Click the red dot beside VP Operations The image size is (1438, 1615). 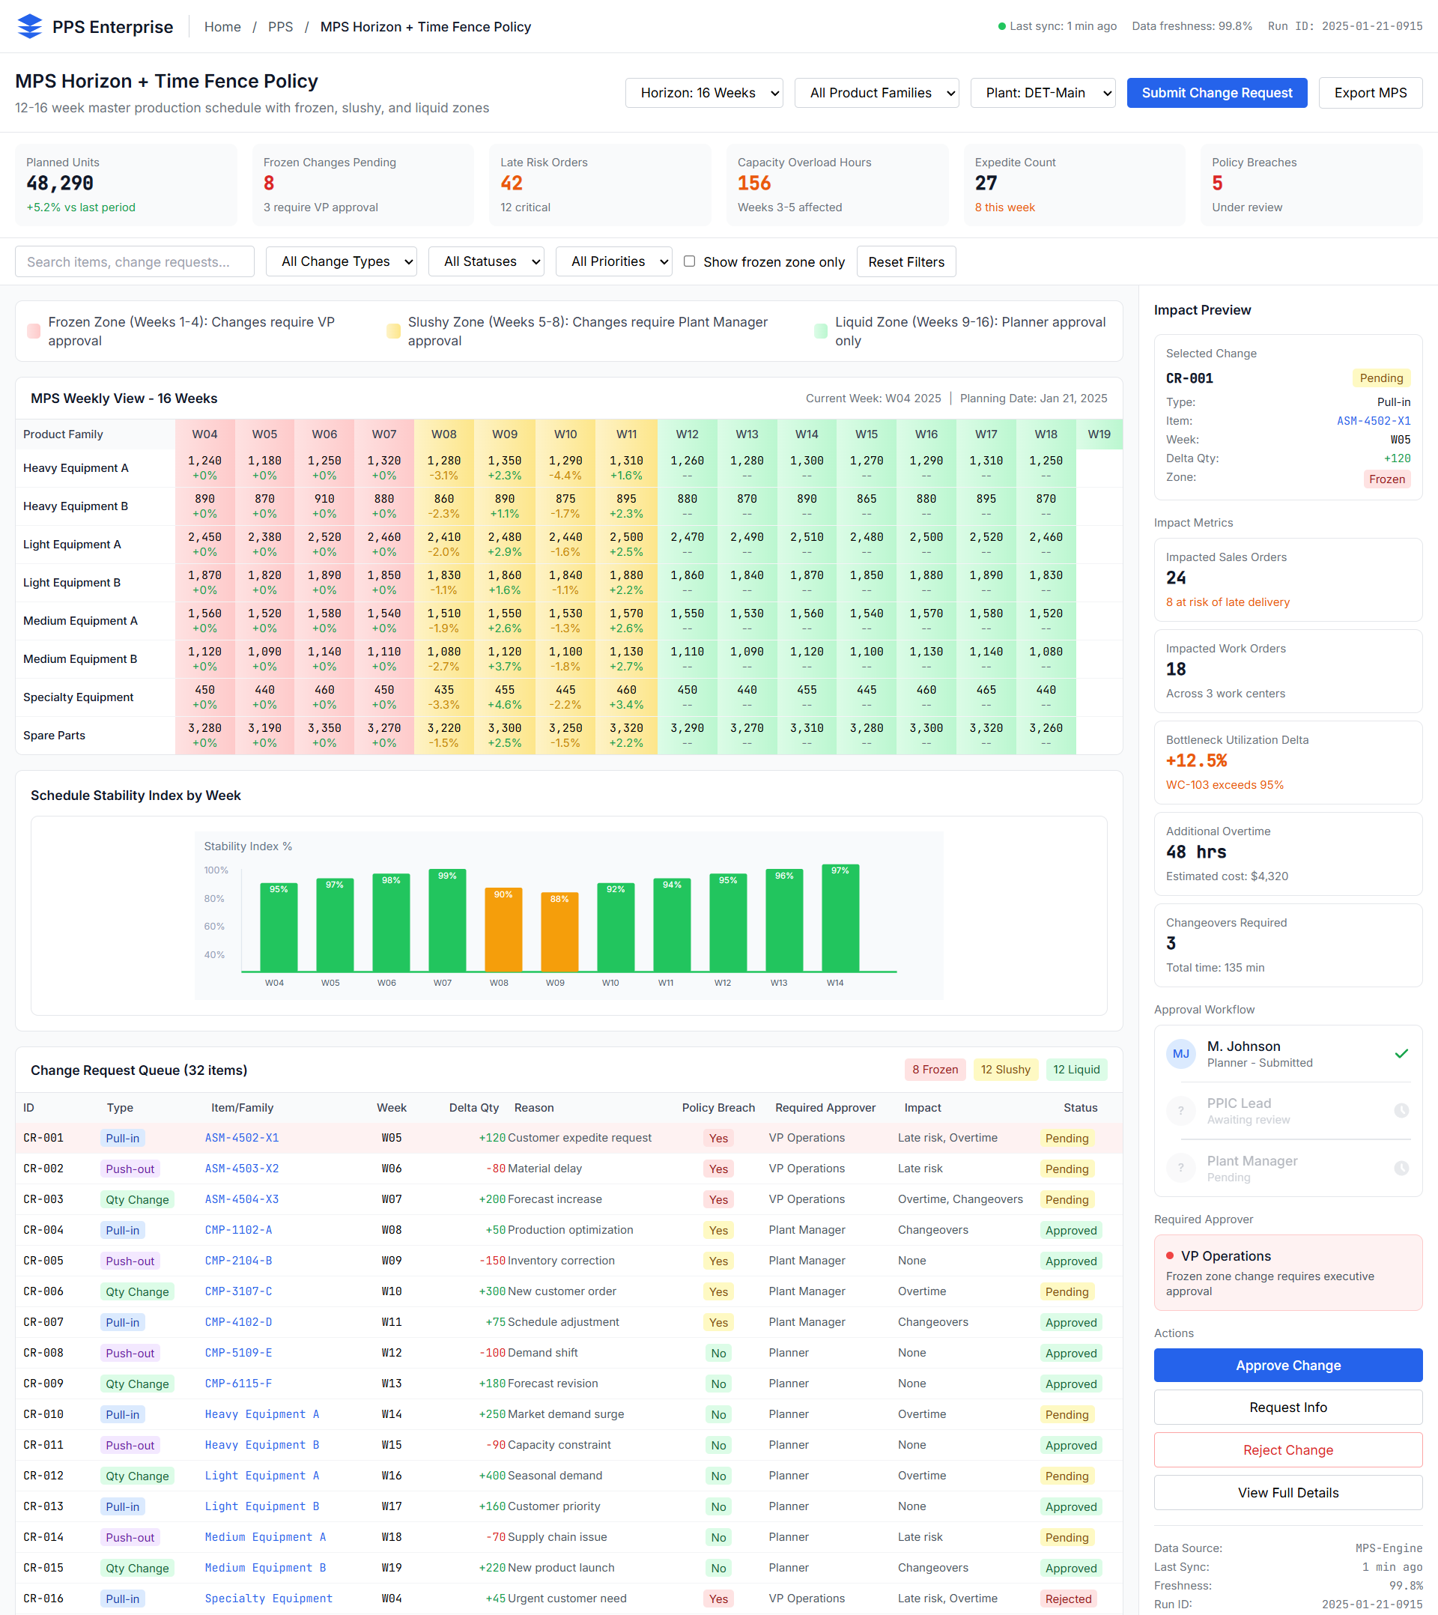pyautogui.click(x=1169, y=1255)
